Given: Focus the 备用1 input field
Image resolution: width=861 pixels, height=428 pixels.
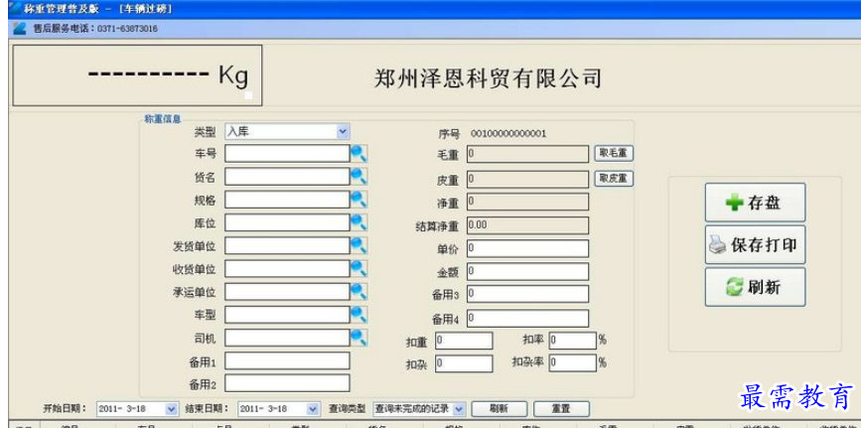Looking at the screenshot, I should pos(287,360).
